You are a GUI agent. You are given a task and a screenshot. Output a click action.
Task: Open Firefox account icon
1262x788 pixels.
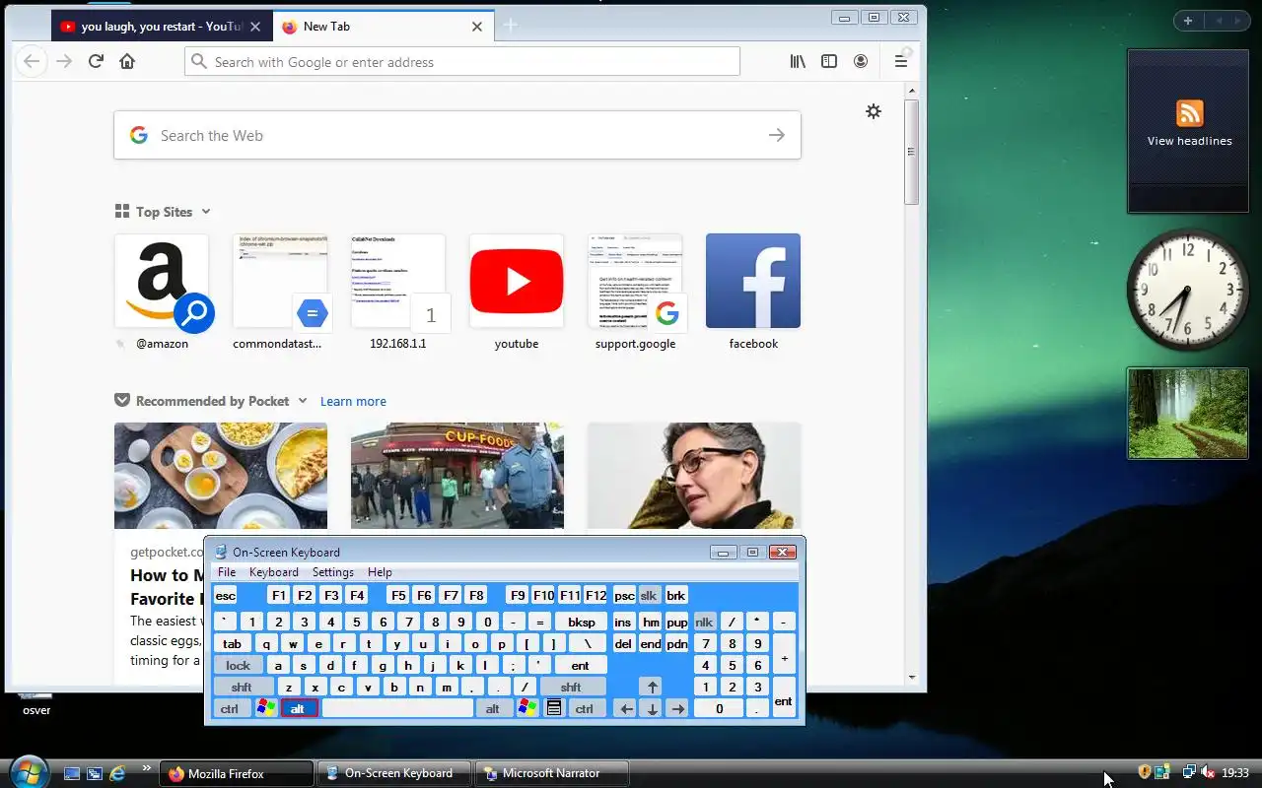tap(861, 61)
